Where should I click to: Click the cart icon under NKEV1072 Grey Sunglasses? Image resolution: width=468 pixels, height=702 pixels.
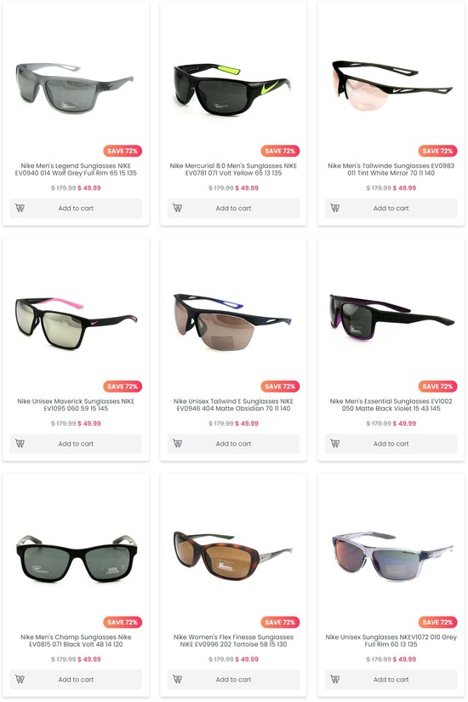(x=334, y=679)
